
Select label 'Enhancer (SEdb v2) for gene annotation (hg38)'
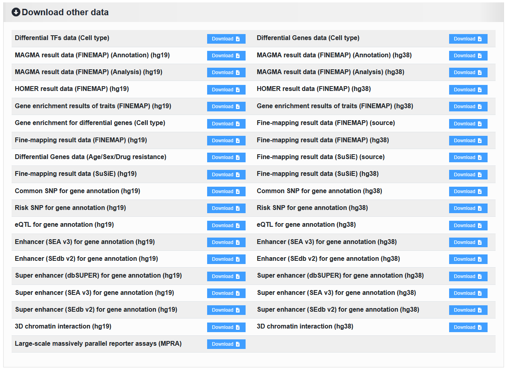point(329,259)
